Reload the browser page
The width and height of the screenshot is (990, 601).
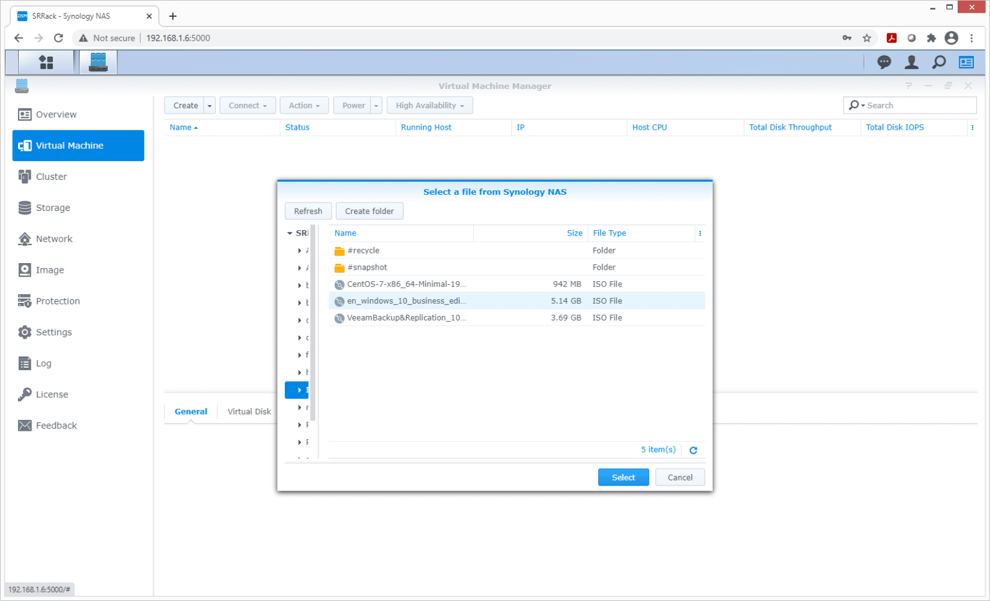(59, 38)
